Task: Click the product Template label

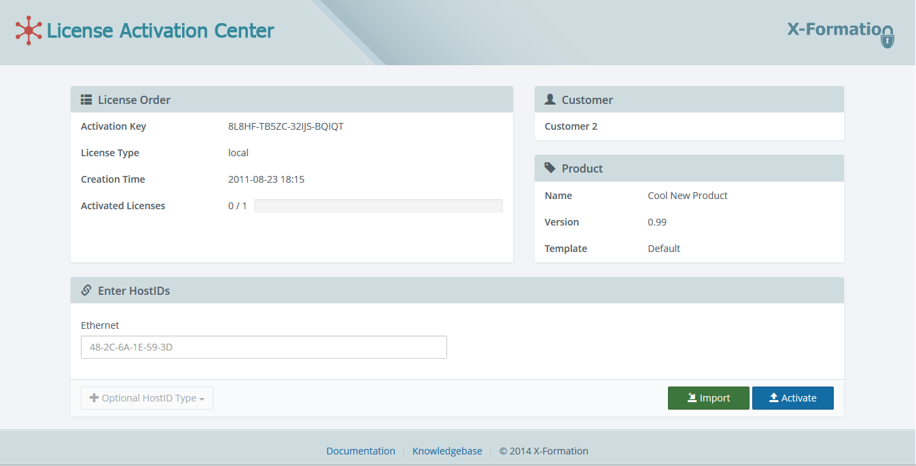Action: coord(566,249)
